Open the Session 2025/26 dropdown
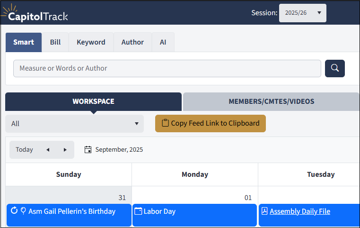Viewport: 360px width, 228px height. pyautogui.click(x=302, y=13)
